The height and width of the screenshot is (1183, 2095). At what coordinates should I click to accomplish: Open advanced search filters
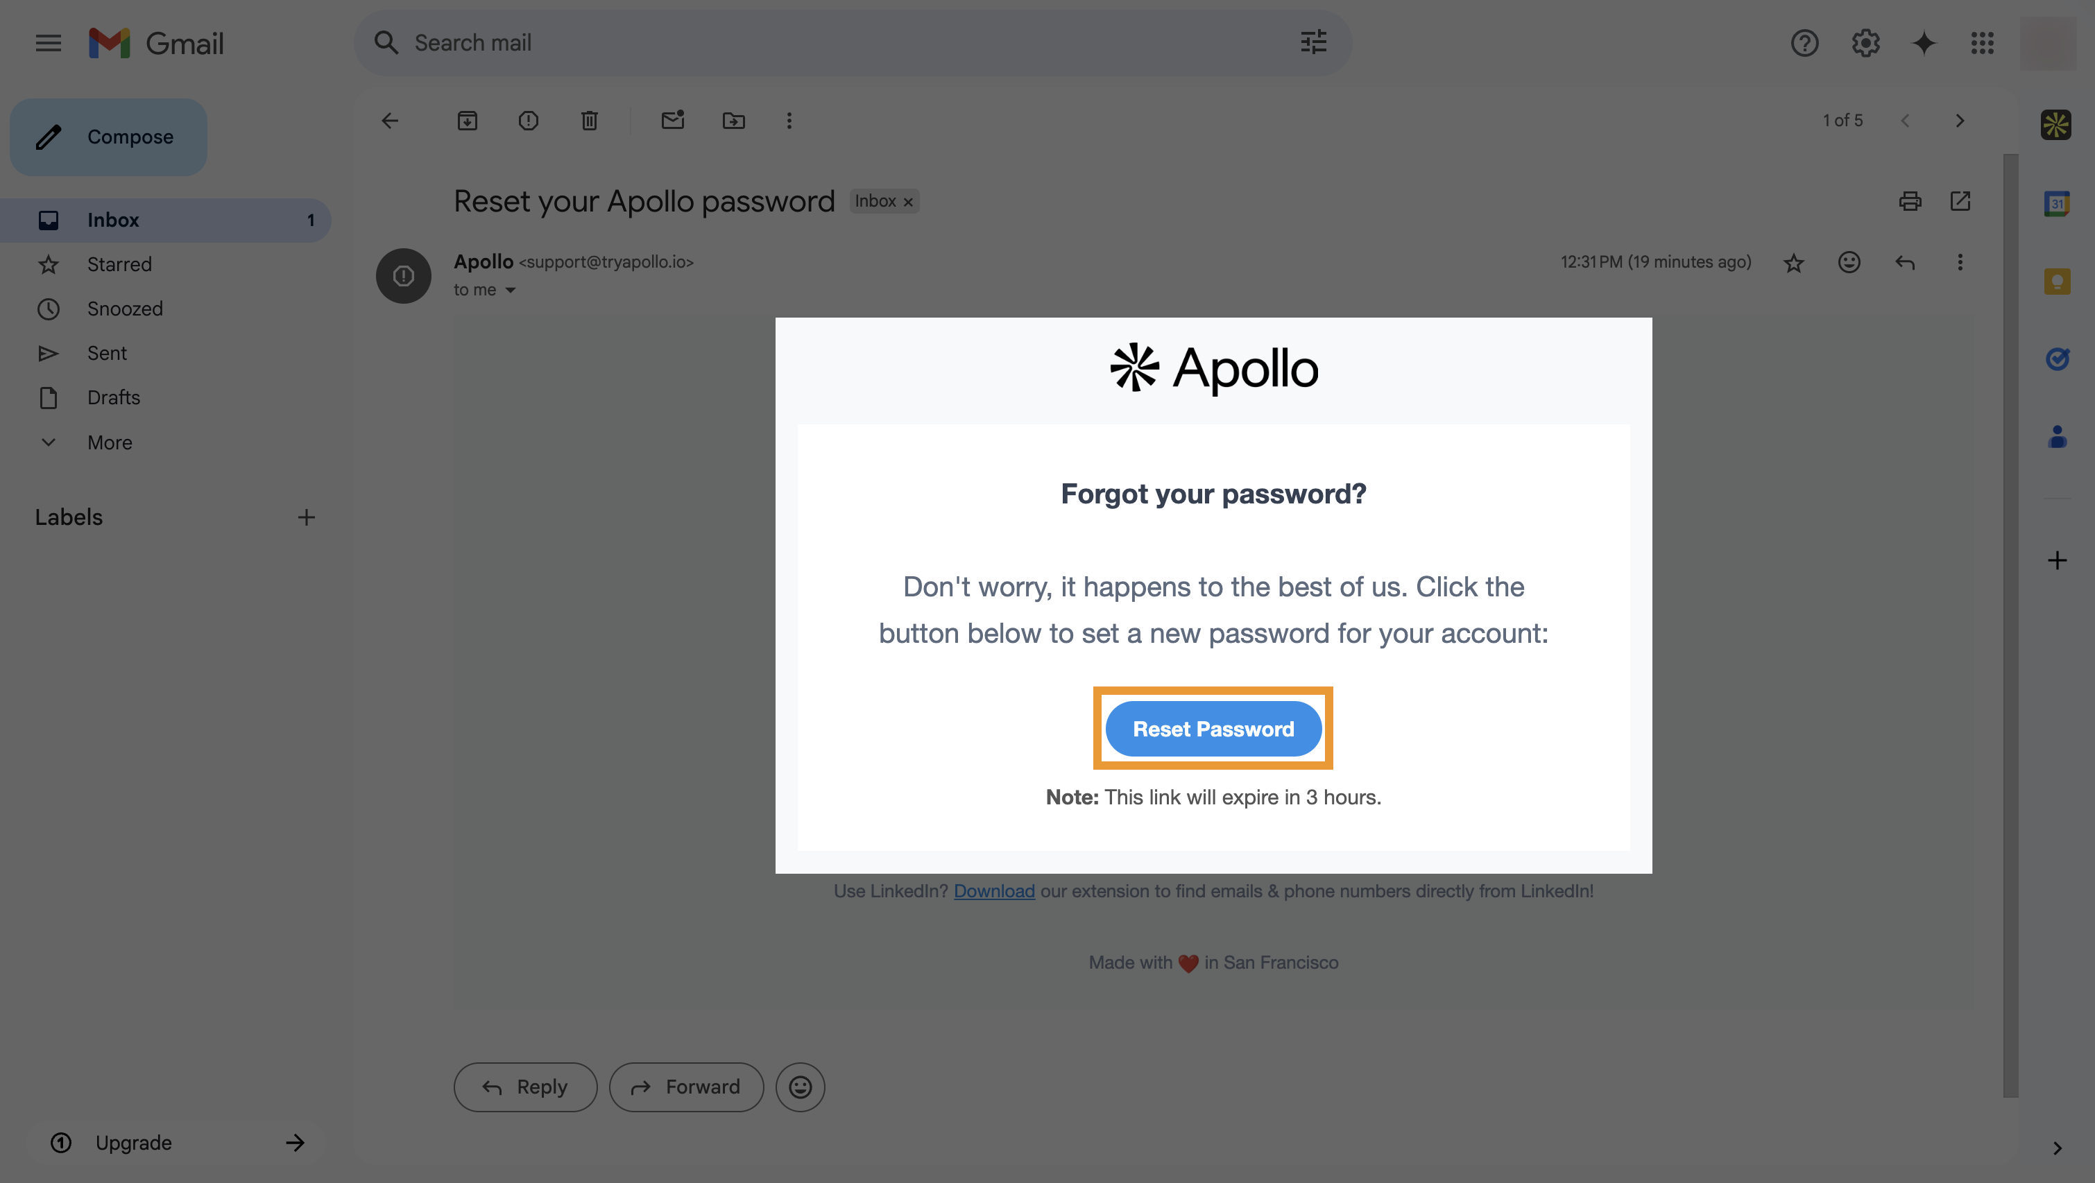click(1313, 42)
